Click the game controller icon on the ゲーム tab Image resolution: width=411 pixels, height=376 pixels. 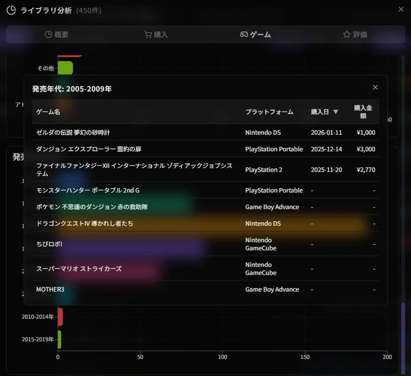click(x=245, y=35)
